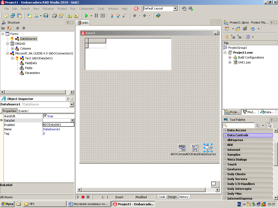
Task: Open the Word document taskbar button
Action: coord(89,204)
